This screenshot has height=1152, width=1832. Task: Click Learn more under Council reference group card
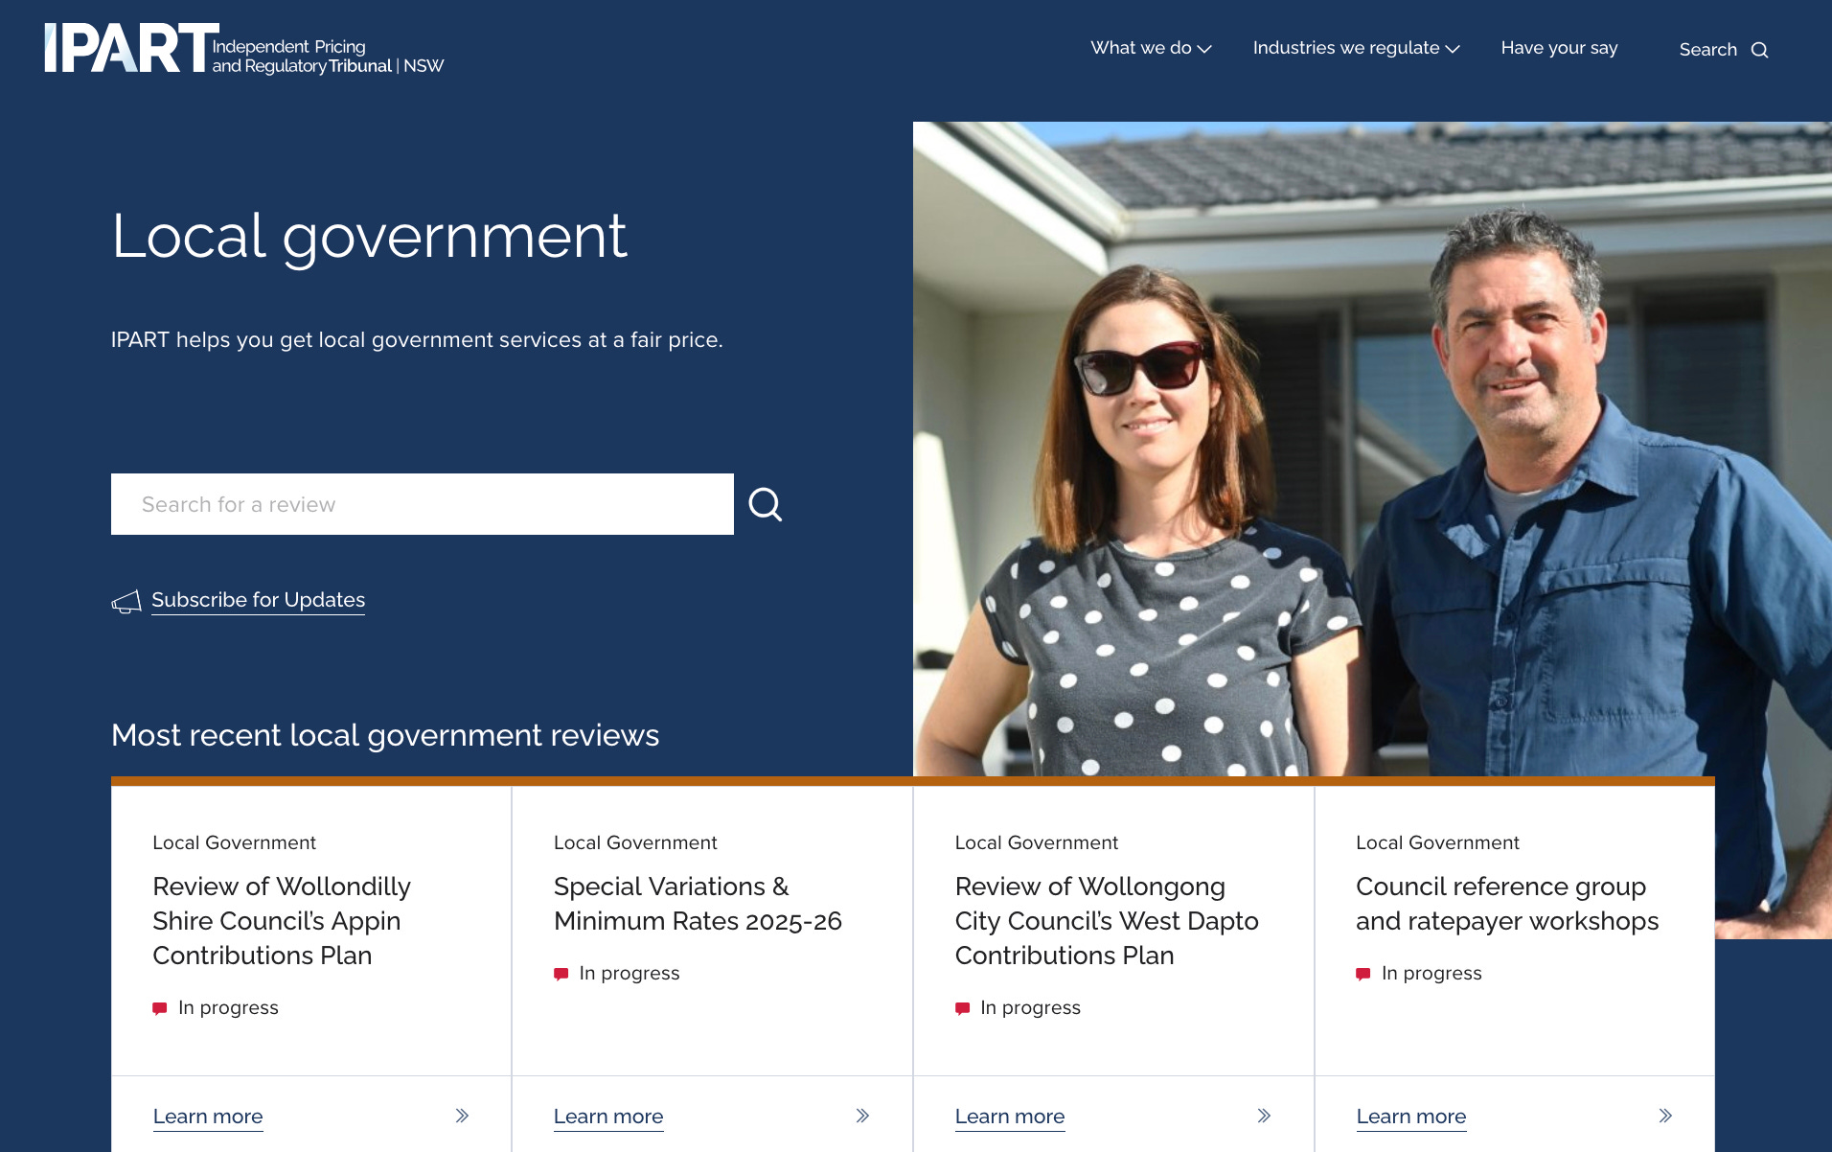(x=1411, y=1117)
